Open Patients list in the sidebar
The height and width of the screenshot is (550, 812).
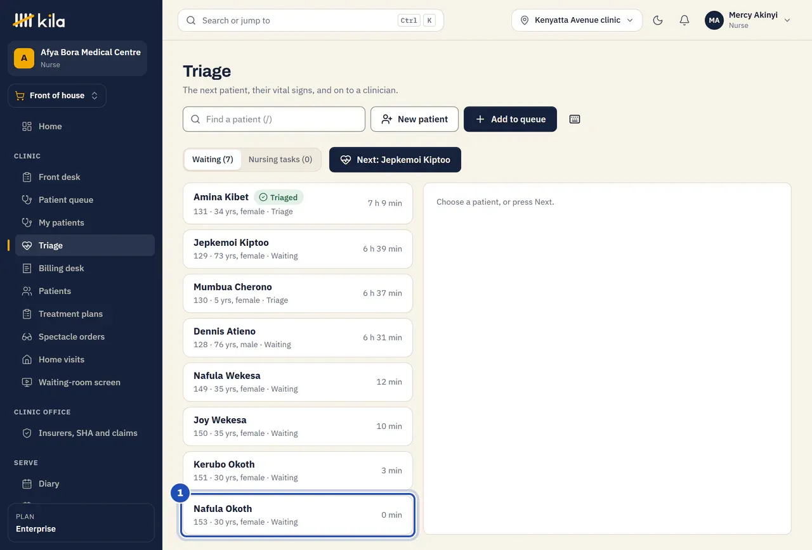coord(84,291)
